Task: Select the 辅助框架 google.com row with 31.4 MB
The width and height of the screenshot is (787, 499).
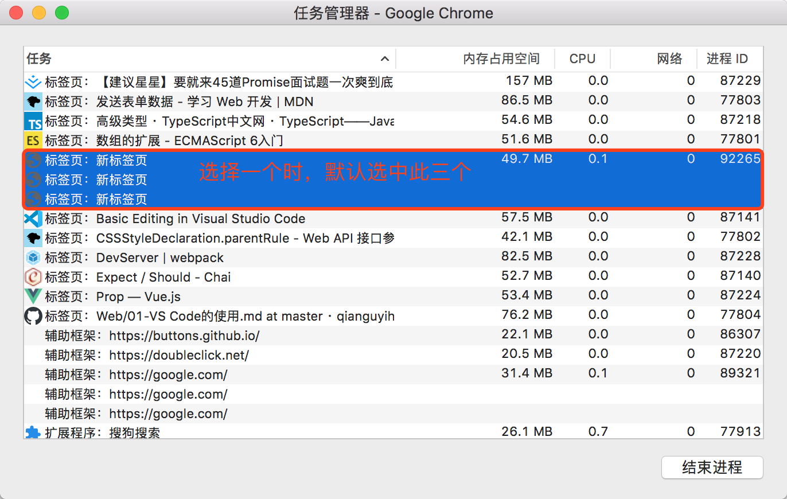Action: click(394, 375)
